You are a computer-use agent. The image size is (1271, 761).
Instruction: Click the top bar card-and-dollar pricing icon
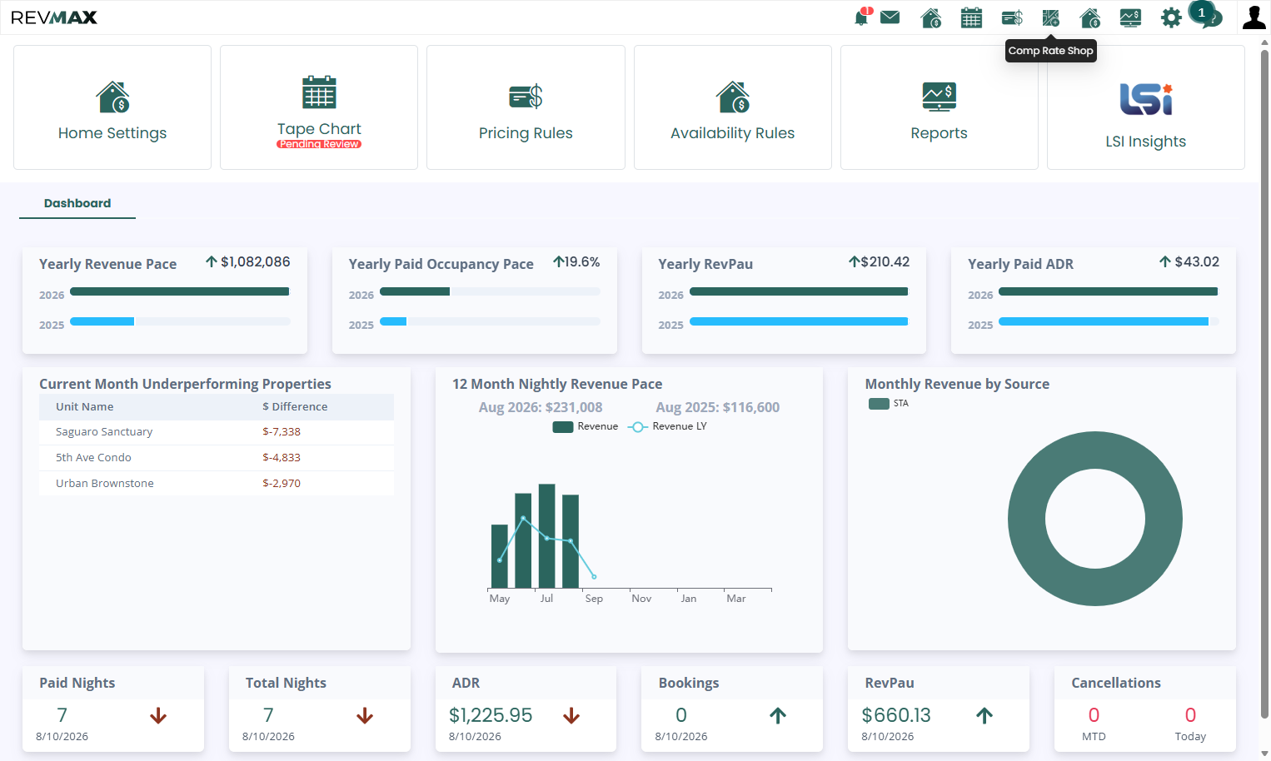1012,17
